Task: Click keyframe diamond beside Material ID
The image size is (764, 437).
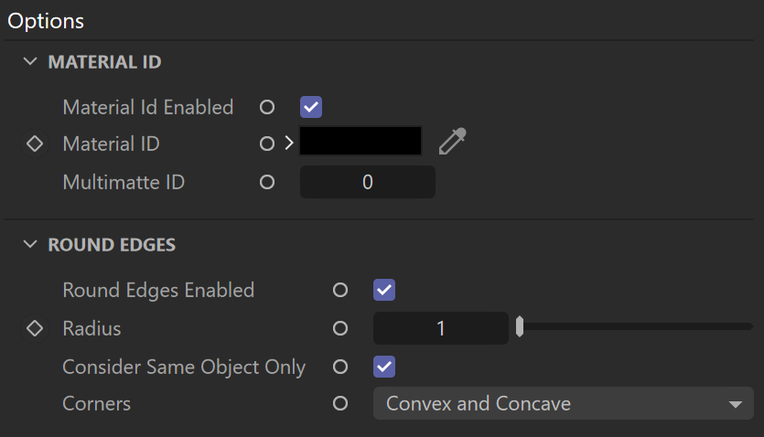Action: pos(35,144)
